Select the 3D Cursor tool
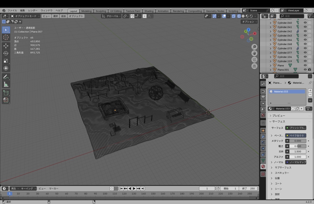The width and height of the screenshot is (314, 204). [6, 37]
